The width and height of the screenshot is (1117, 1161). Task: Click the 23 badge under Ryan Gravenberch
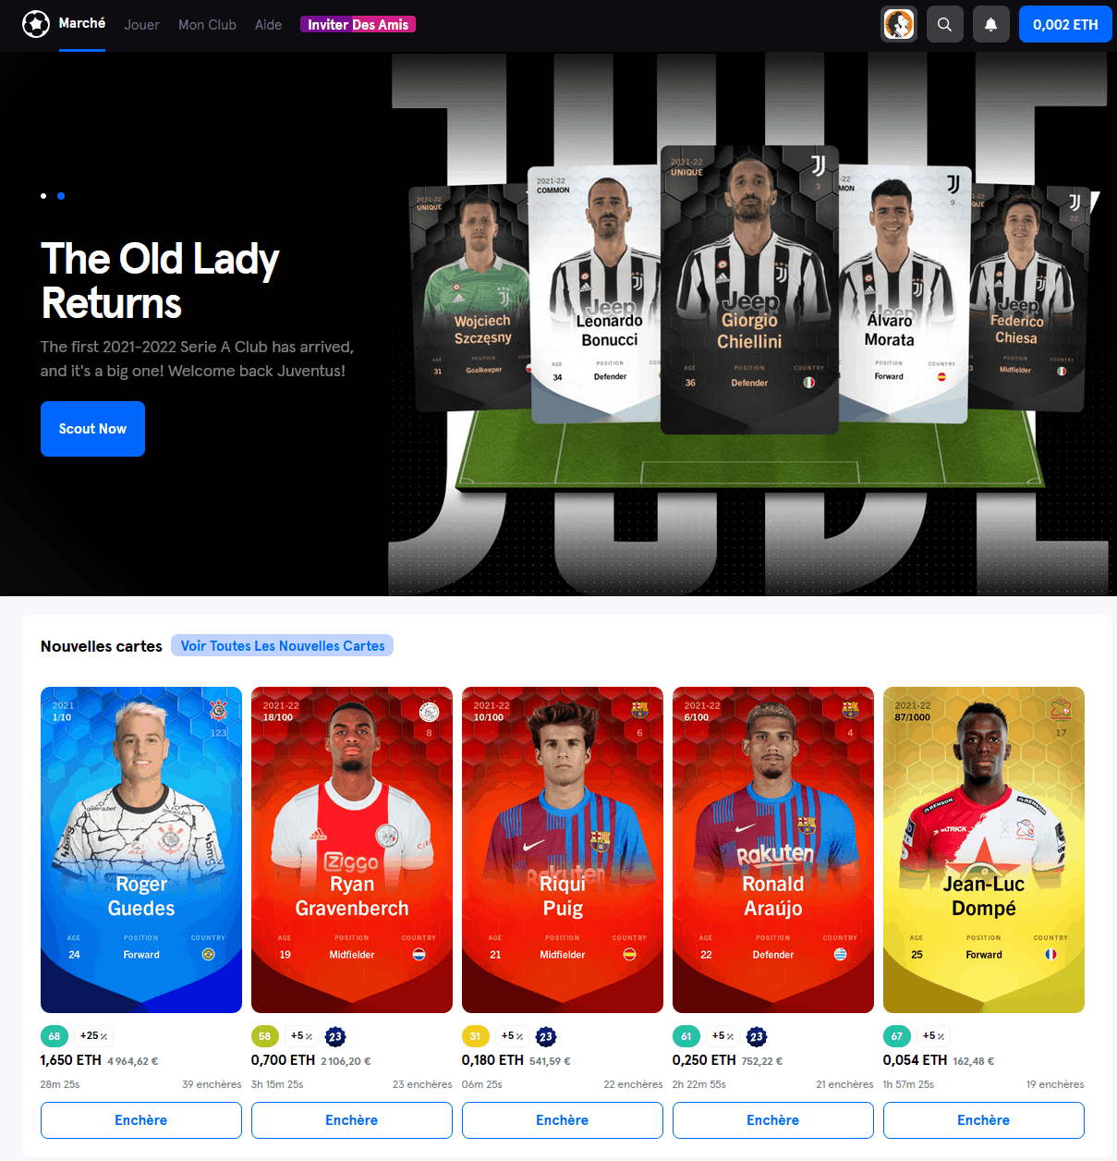335,1036
